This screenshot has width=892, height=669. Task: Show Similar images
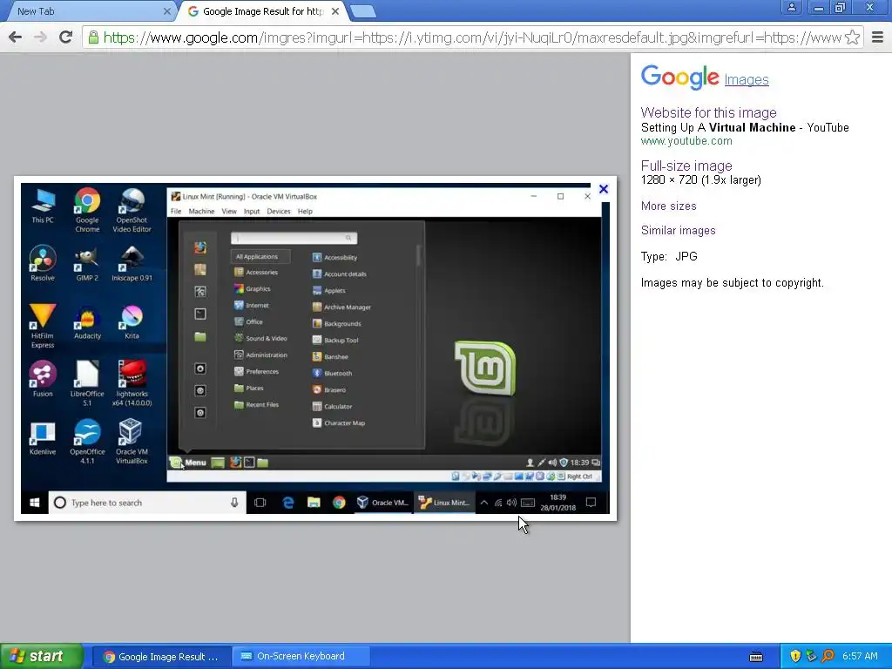(x=678, y=230)
